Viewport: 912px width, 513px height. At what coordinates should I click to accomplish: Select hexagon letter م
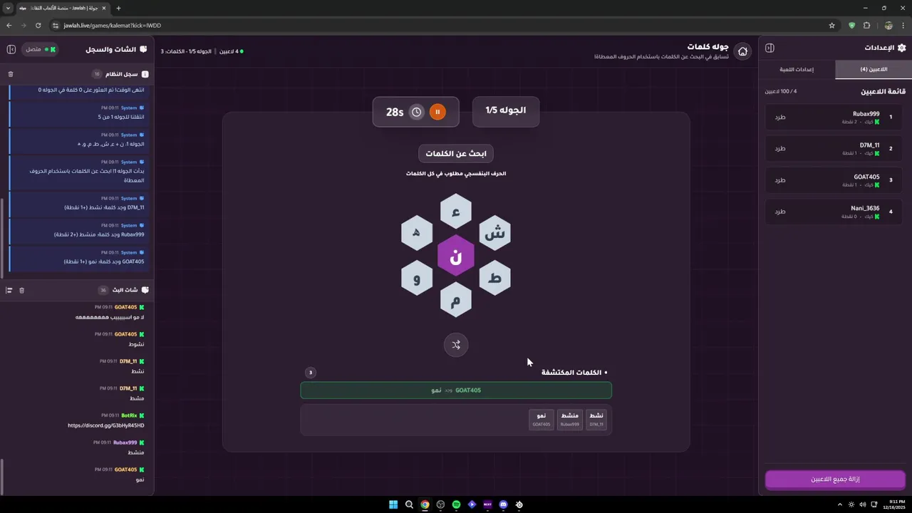point(456,299)
